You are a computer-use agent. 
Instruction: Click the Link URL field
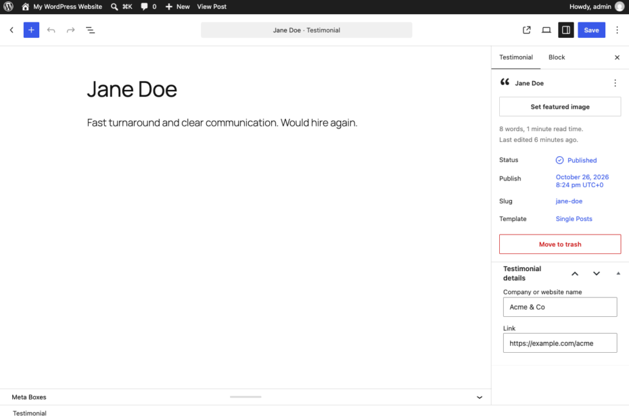(560, 343)
